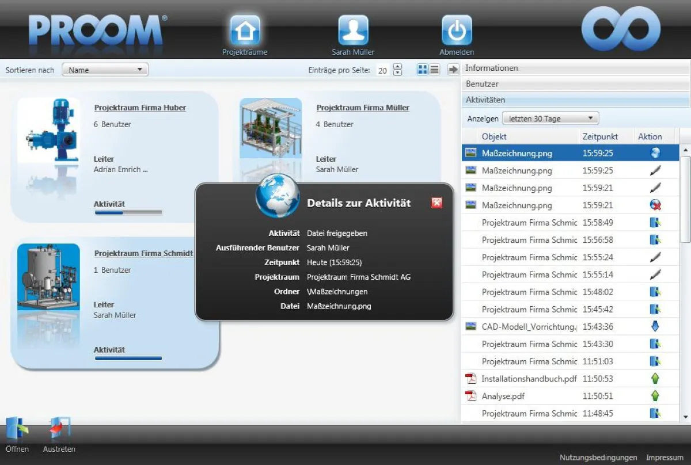Click green upload arrow for Installationshandbuch.pdf
Screen dimensions: 691x465
655,379
